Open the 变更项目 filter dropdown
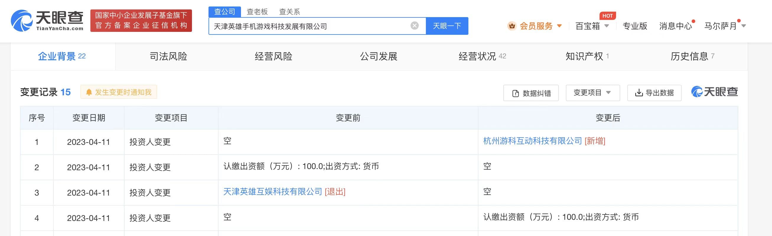772x236 pixels. click(592, 93)
